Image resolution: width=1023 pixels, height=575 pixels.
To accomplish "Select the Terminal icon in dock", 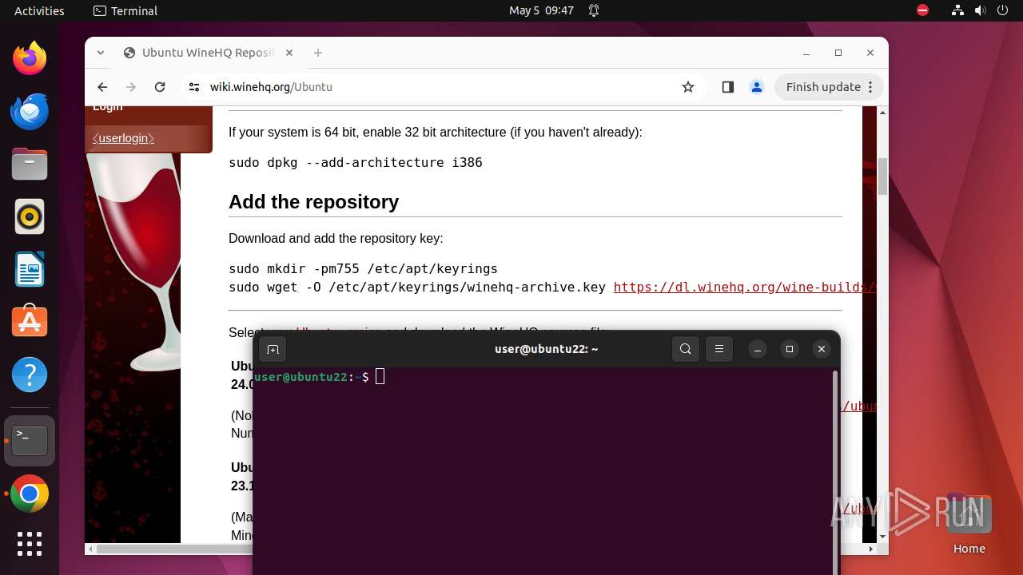I will (30, 441).
